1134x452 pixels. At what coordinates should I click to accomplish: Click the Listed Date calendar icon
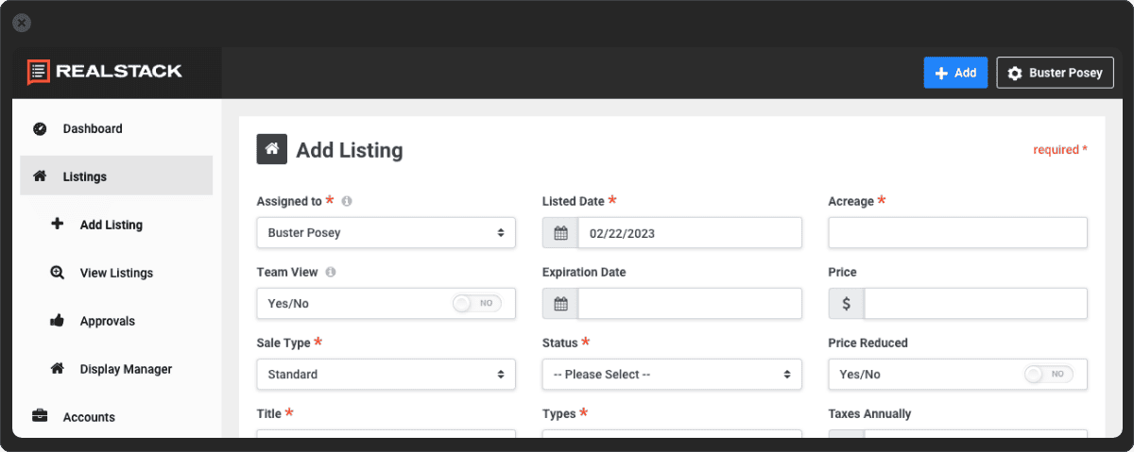[x=560, y=233]
